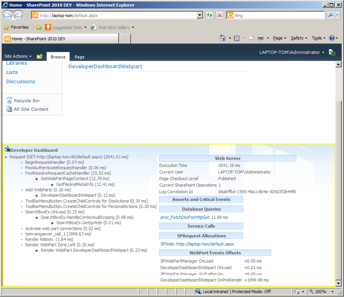344x297 pixels.
Task: Click the Zoom magnifier icon in status bar
Action: [311, 292]
